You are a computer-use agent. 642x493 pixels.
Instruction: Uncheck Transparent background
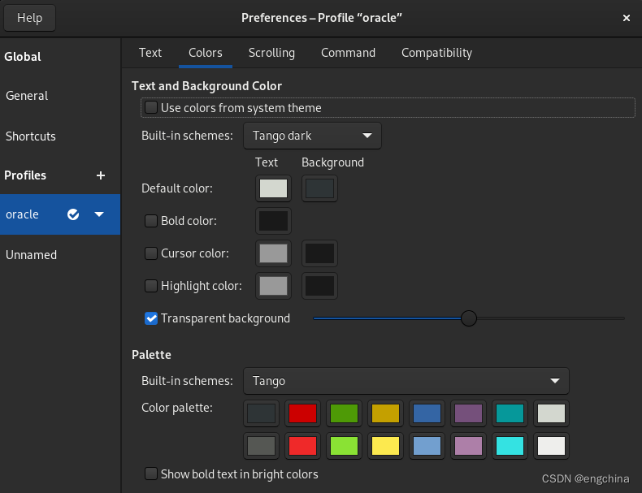click(x=151, y=318)
